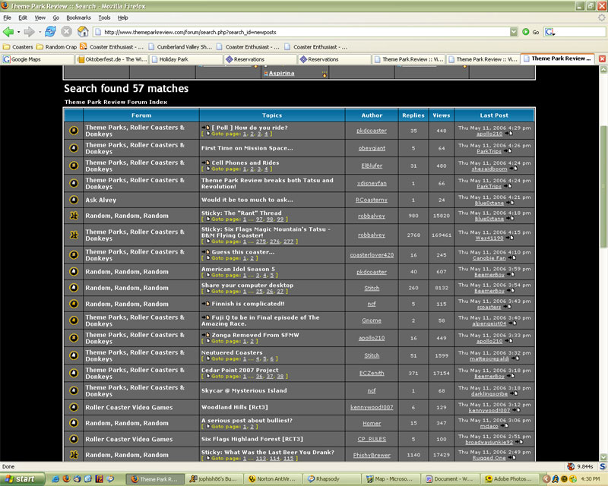Click the status icon for Woodland Hills [Rct3] row
The image size is (608, 486).
pyautogui.click(x=74, y=407)
